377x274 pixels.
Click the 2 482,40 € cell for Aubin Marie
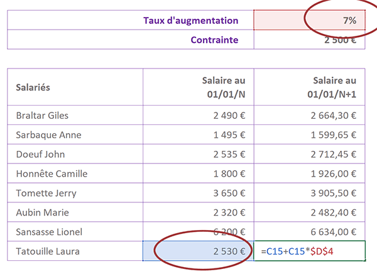309,212
